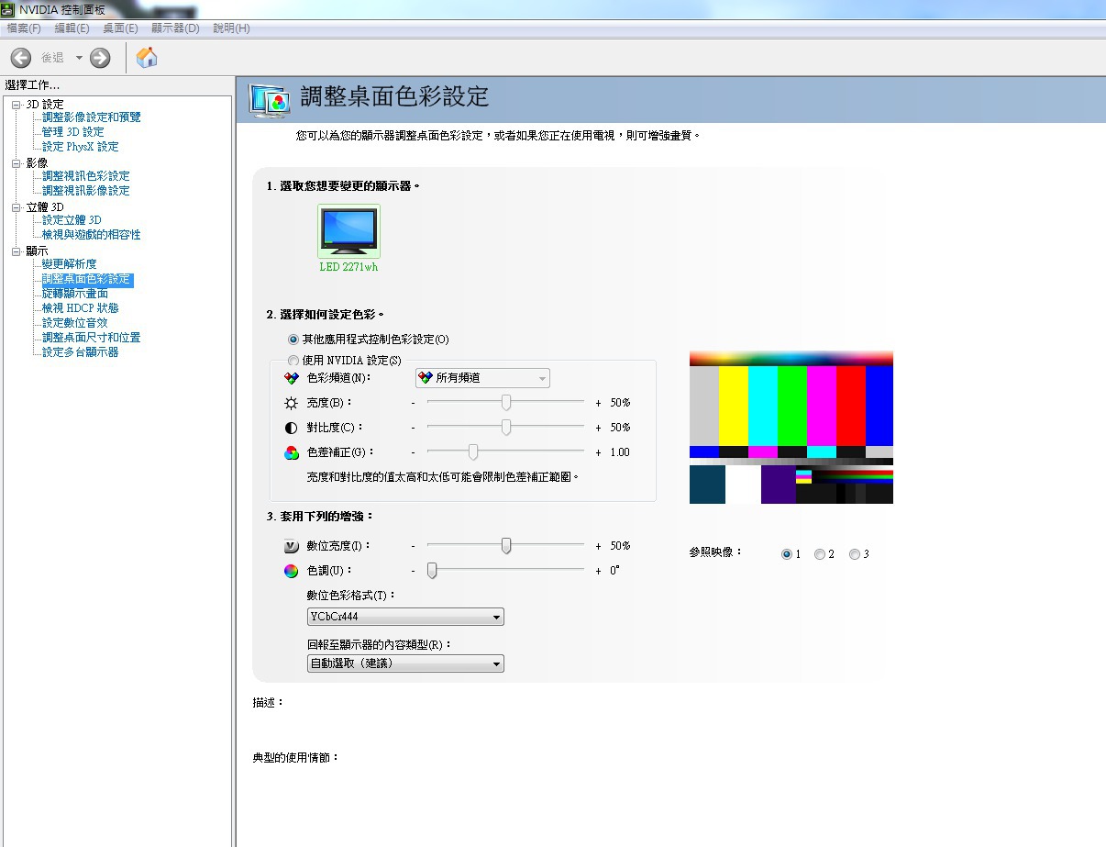This screenshot has height=847, width=1106.
Task: Open the 編輯(E) menu
Action: tap(72, 28)
